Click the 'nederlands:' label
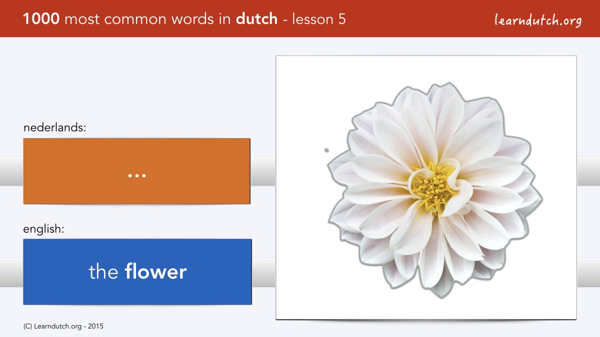Screen dimensions: 600x337 click(x=55, y=128)
